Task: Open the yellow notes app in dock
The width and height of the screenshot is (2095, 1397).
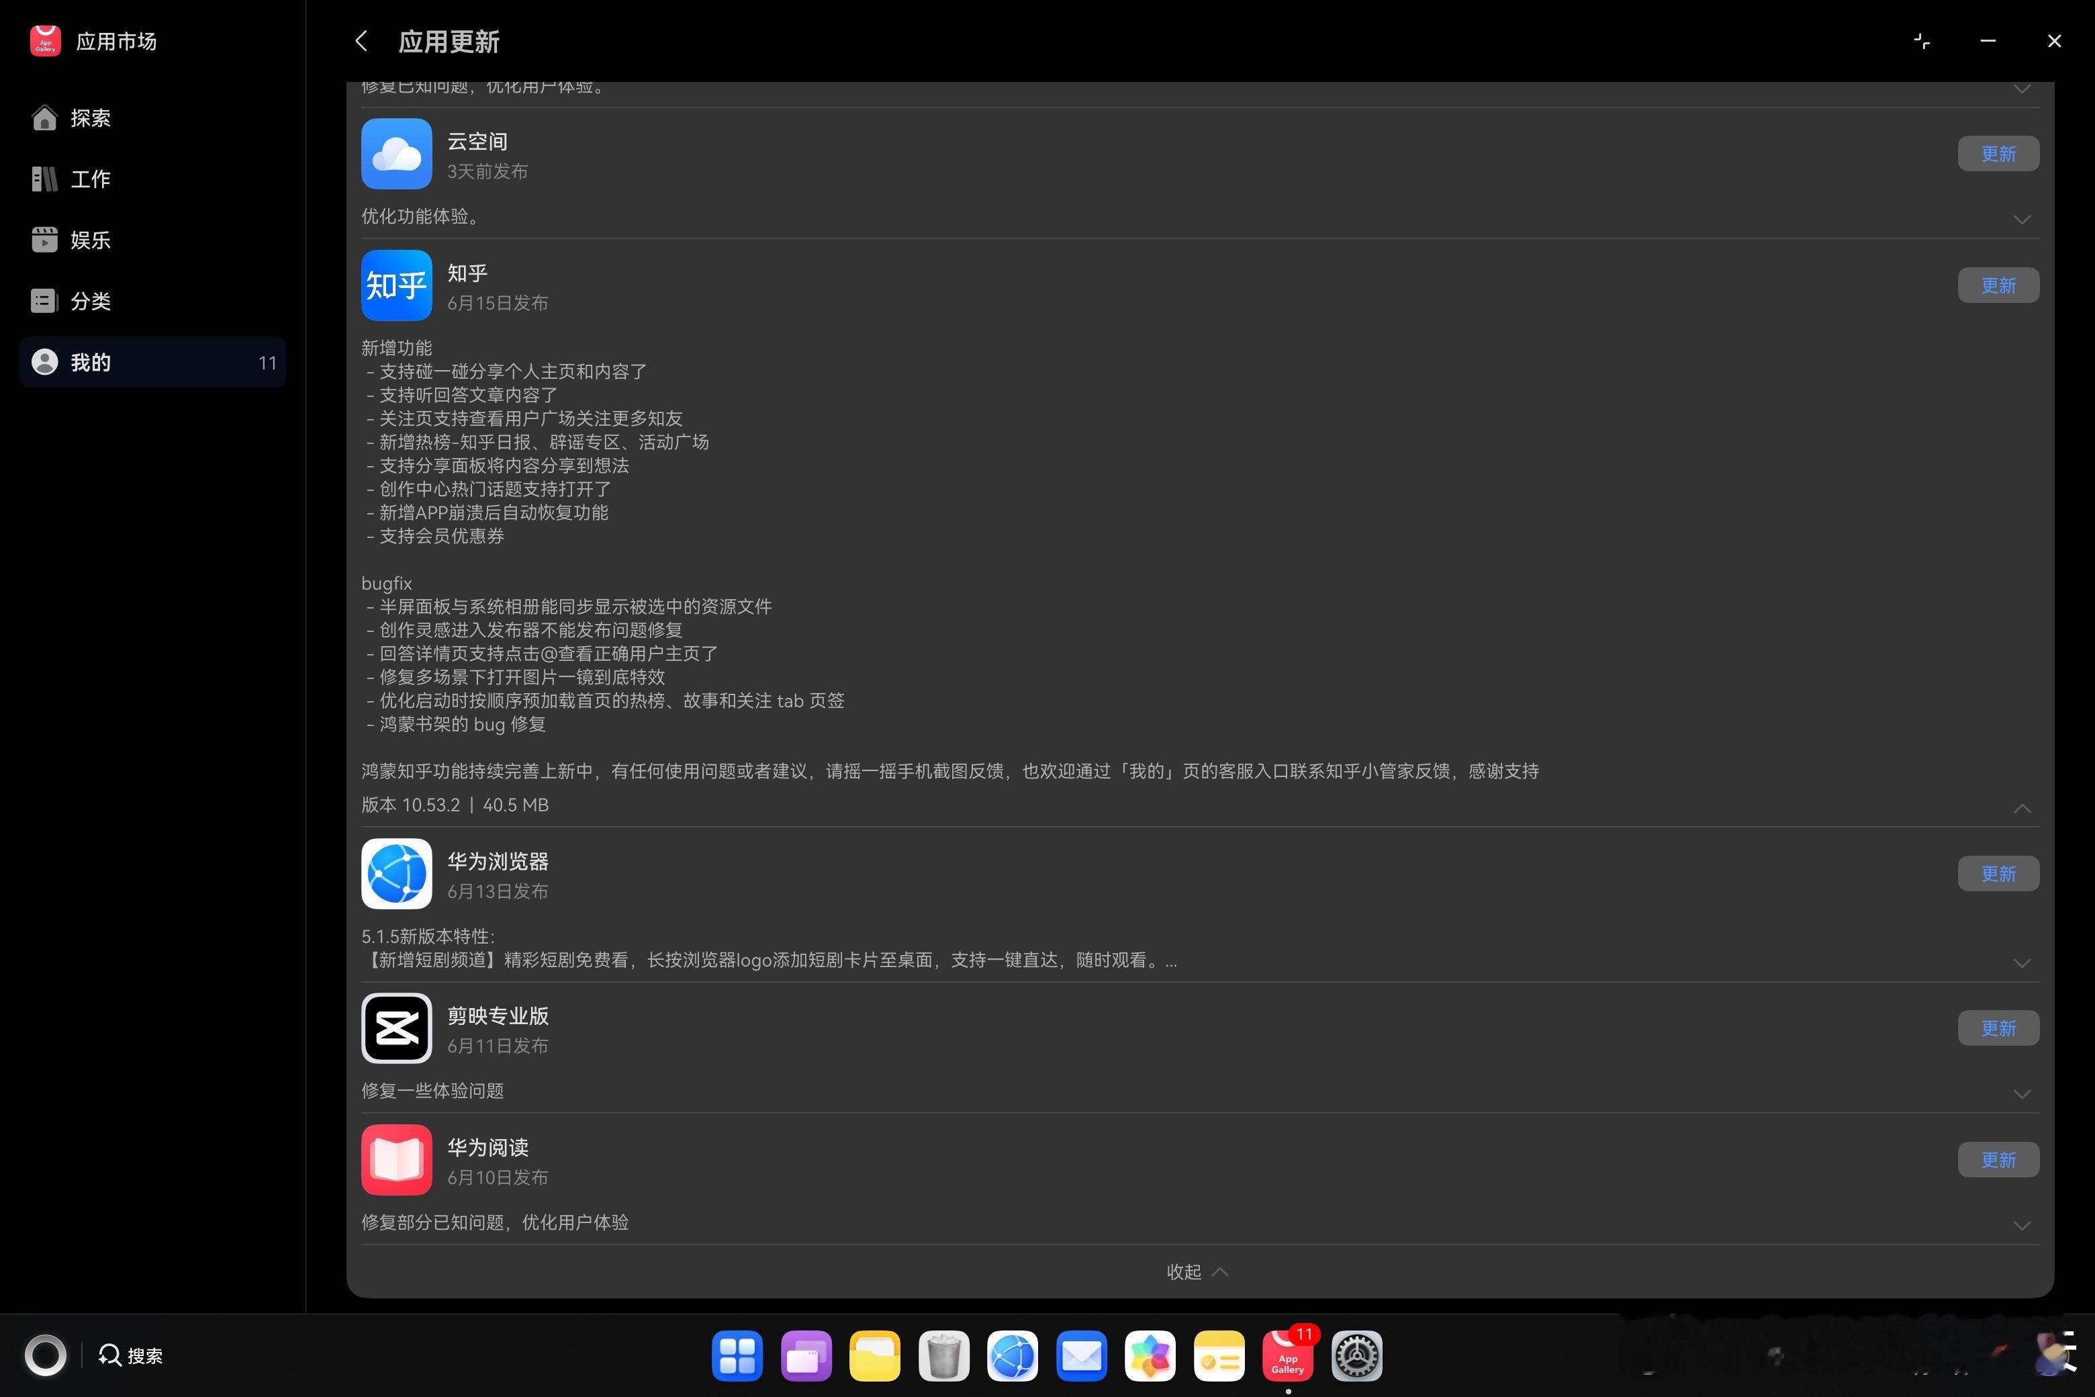Action: (1219, 1355)
